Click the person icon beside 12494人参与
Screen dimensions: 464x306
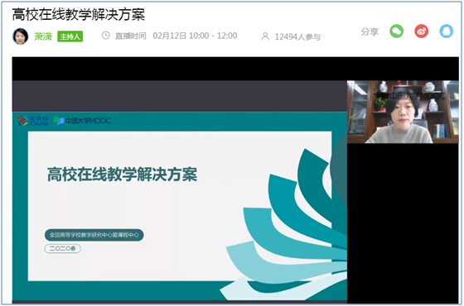tap(265, 36)
